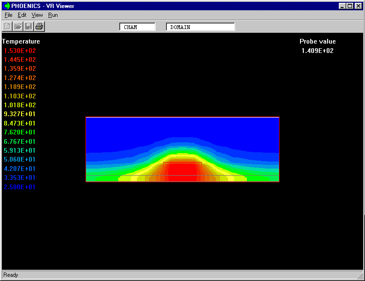Viewport: 365px width, 281px height.
Task: Print the view using the printer icon
Action: [x=39, y=26]
